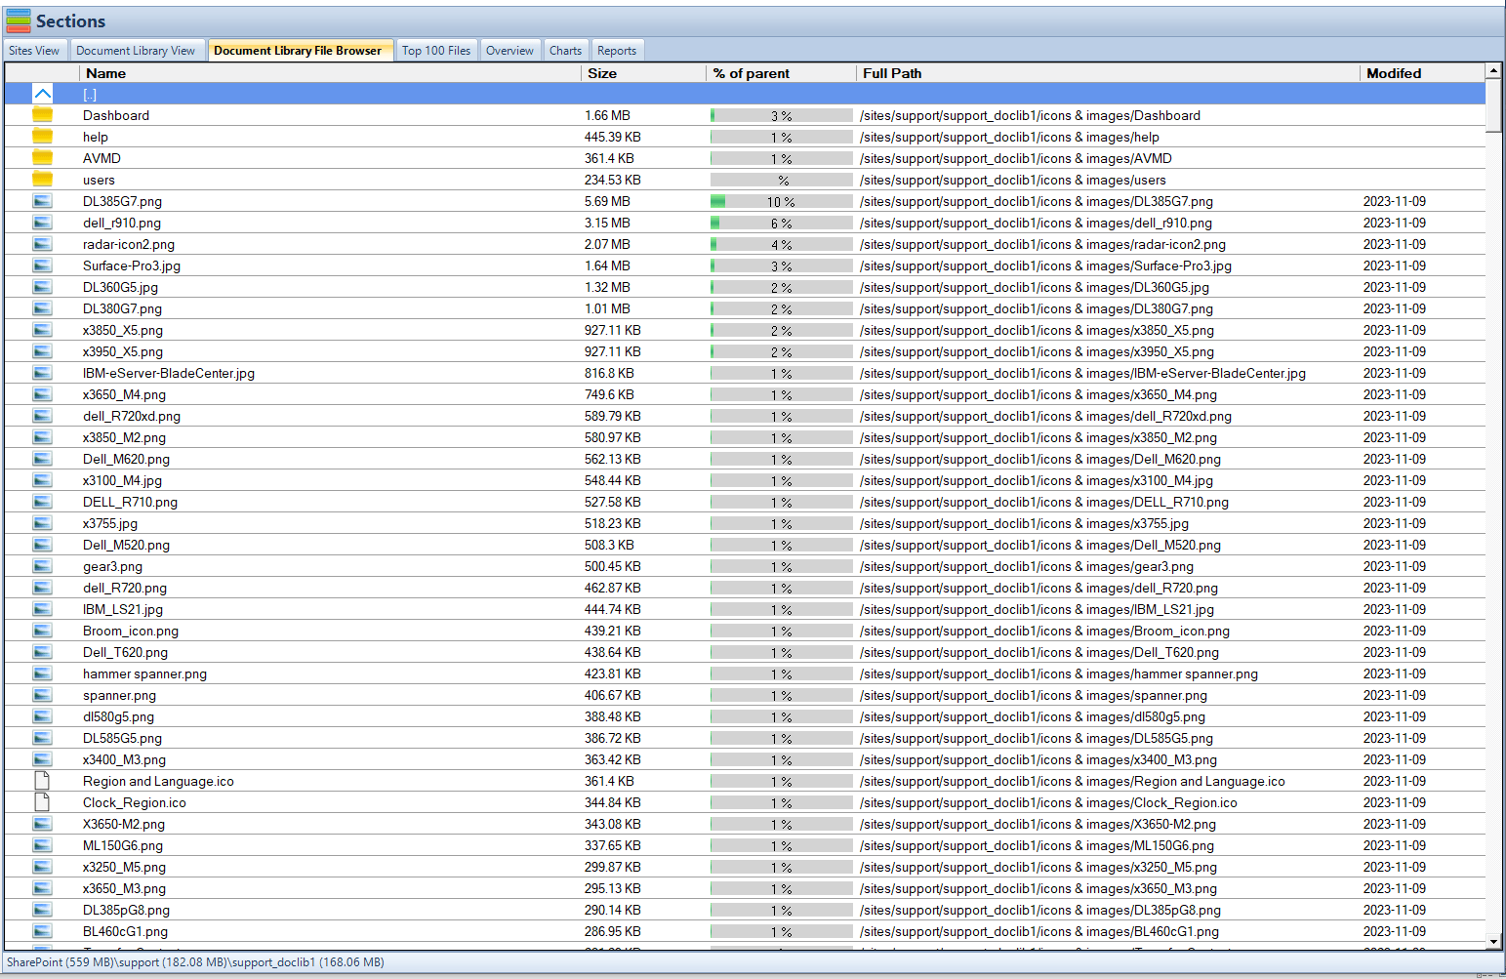
Task: Click the folder icon next to users
Action: [42, 180]
